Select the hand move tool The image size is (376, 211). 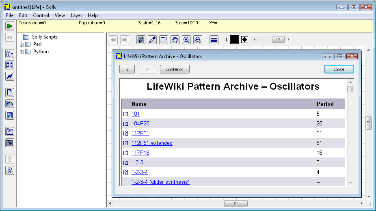click(175, 40)
